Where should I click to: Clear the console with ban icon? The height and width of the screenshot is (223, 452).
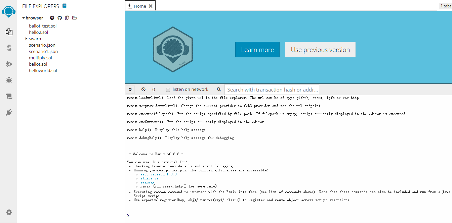[x=143, y=90]
